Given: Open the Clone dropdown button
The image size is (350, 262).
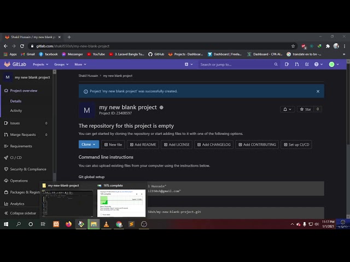Looking at the screenshot, I should (89, 144).
